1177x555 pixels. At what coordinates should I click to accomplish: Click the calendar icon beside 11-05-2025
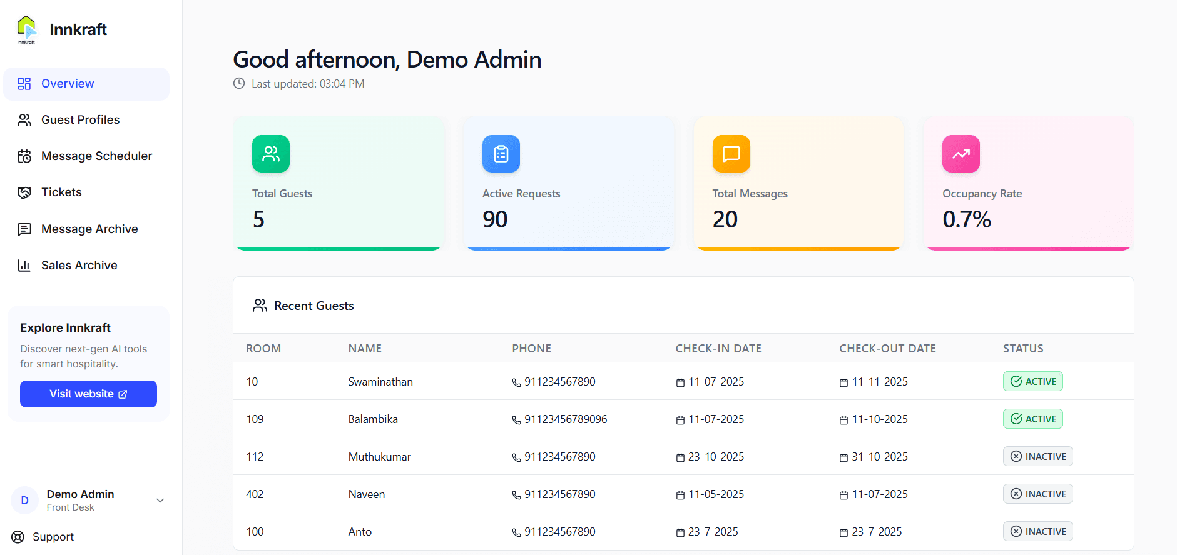[680, 495]
